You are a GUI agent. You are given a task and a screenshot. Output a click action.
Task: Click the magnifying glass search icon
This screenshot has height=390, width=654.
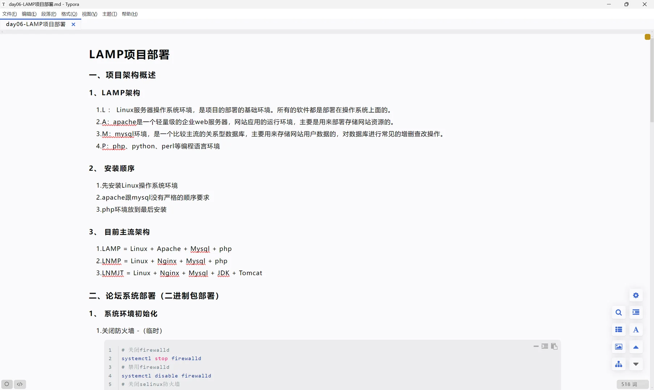pos(619,312)
